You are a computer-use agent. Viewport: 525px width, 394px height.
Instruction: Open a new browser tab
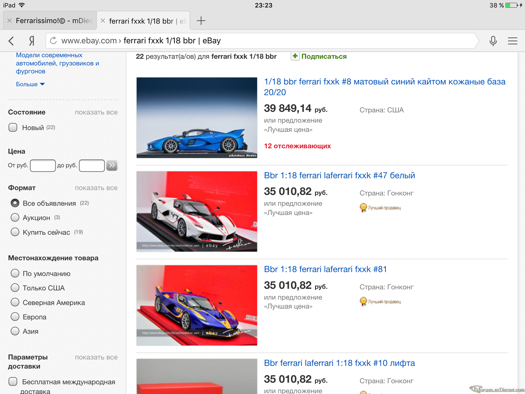(x=201, y=21)
